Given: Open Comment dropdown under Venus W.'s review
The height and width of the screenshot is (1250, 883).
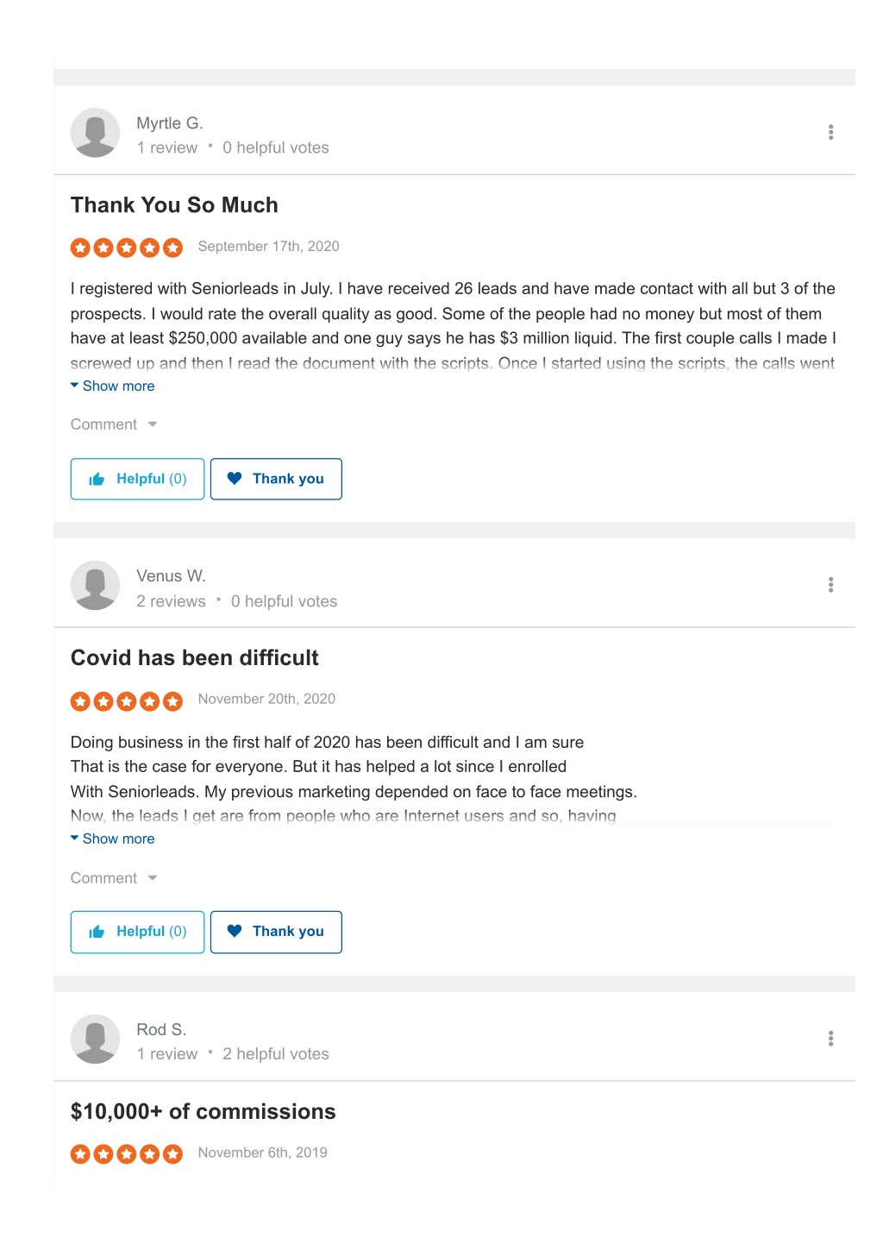Looking at the screenshot, I should 114,878.
